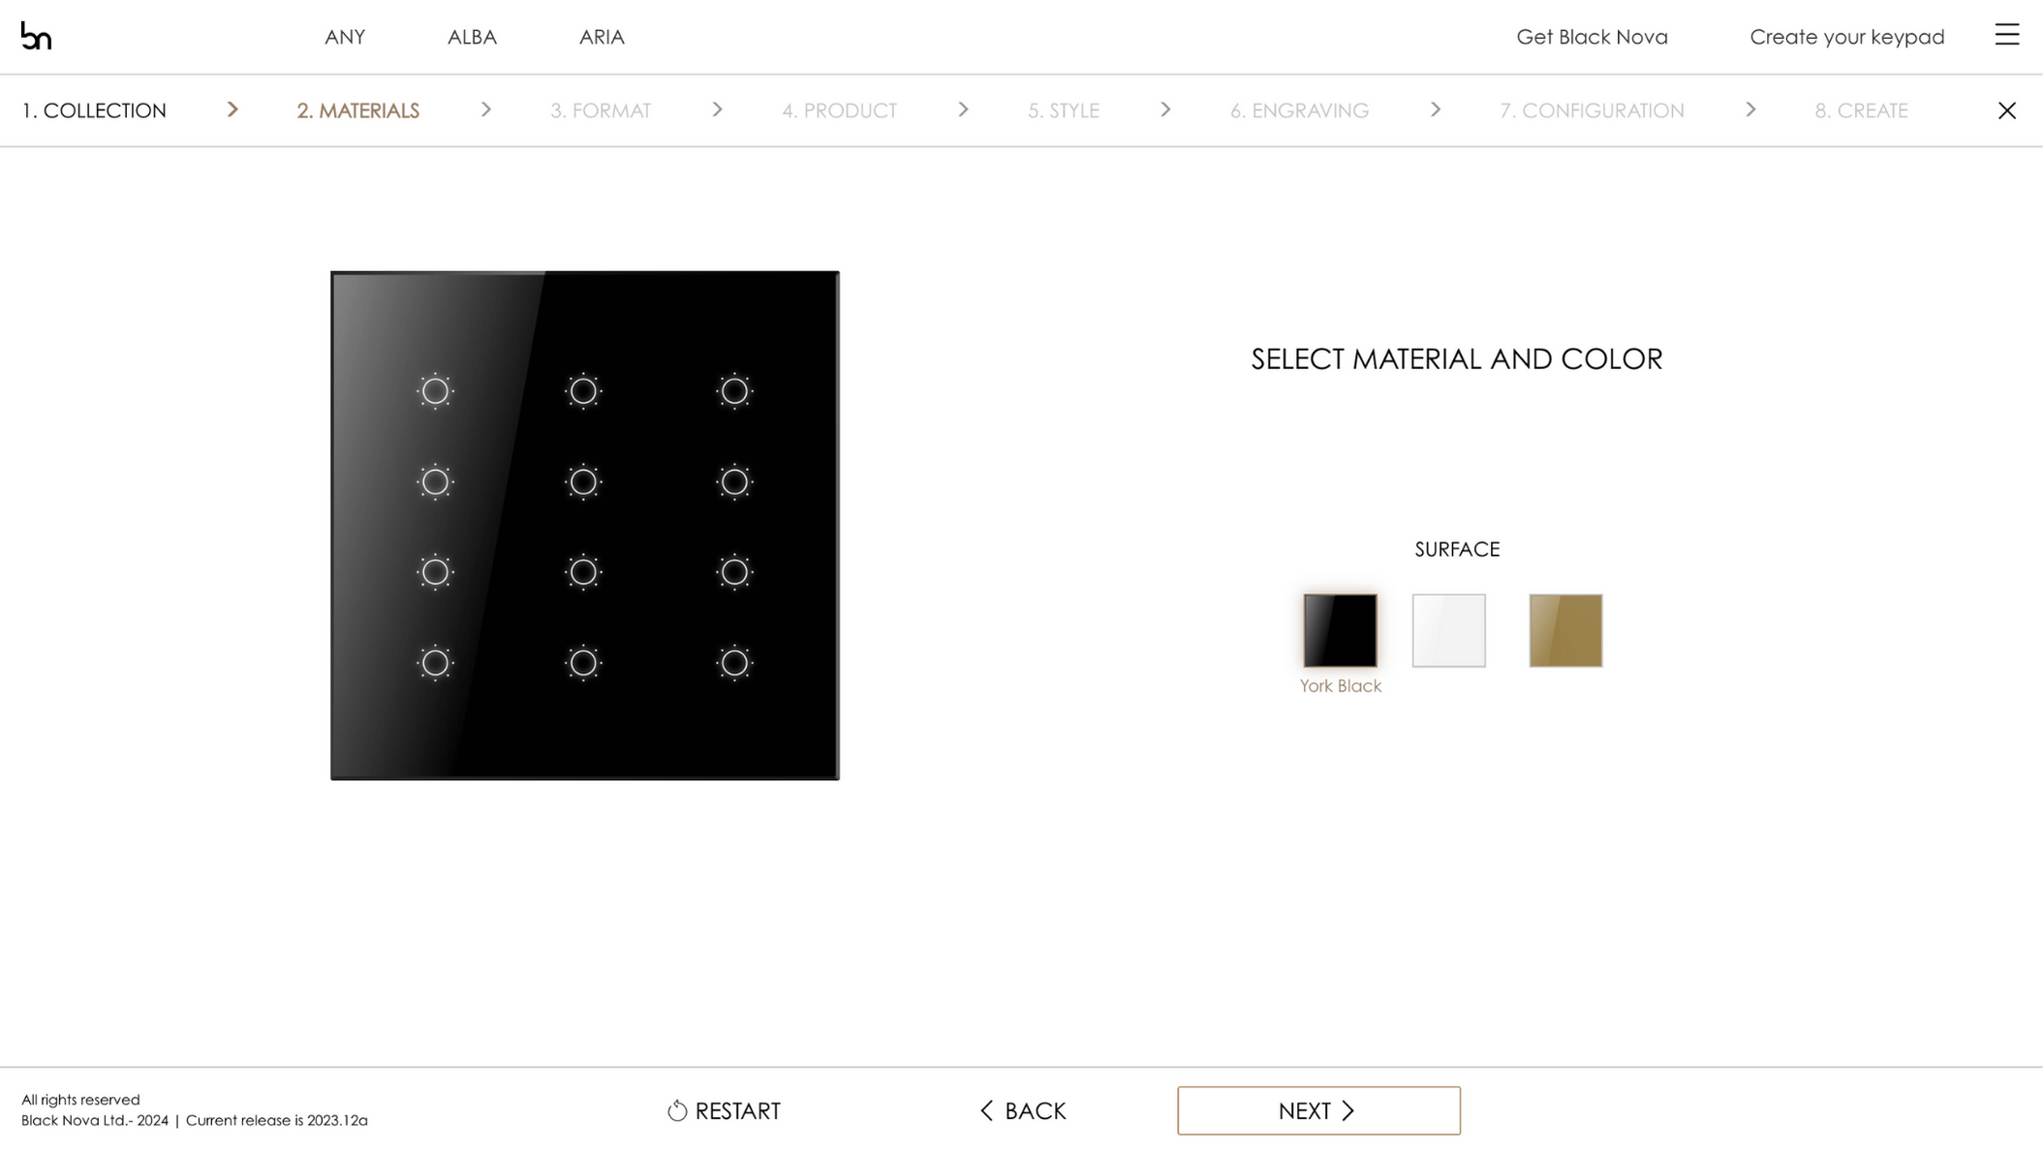Click the chevron after 1. COLLECTION

tap(232, 109)
